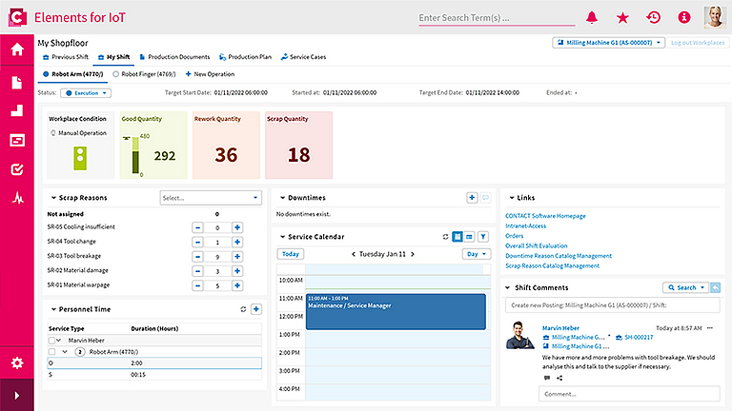The image size is (732, 411).
Task: Increase SR-03 Tool breakage count
Action: coord(237,256)
